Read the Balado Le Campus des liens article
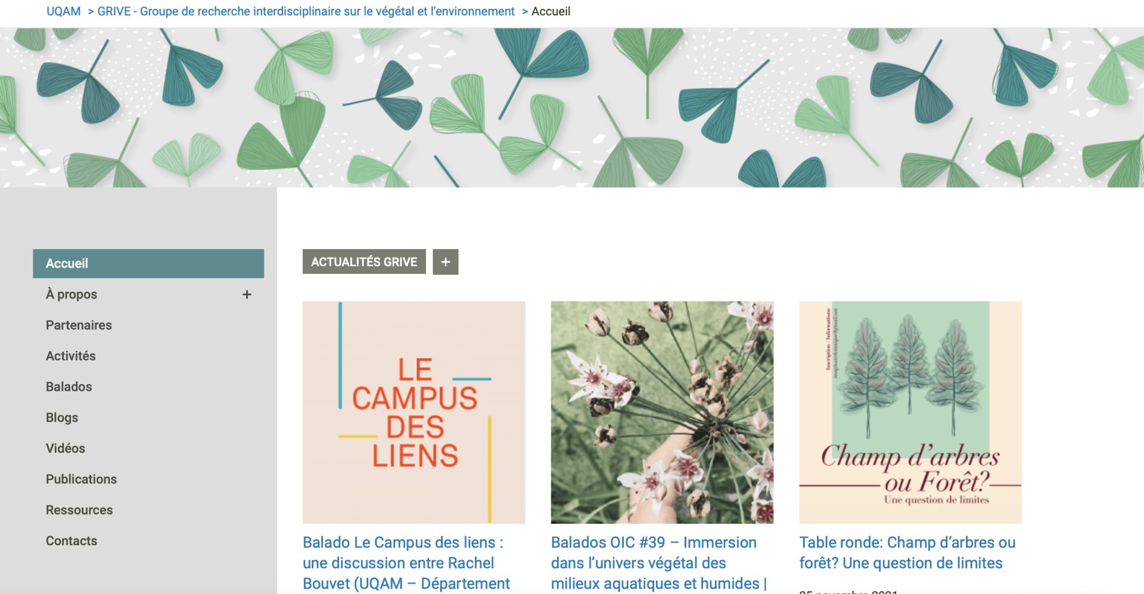This screenshot has width=1144, height=594. (x=406, y=563)
